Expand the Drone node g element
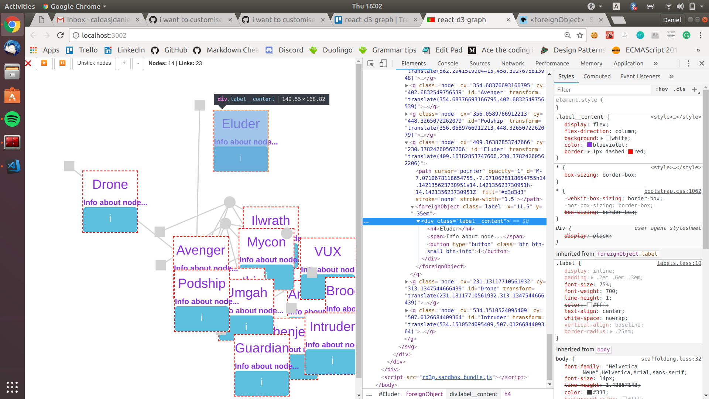Screen dimensions: 709x399 (407, 282)
